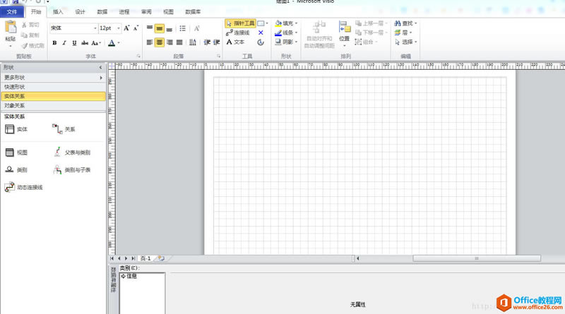565x314 pixels.
Task: Select the View (视图) shape in stencil
Action: click(16, 152)
